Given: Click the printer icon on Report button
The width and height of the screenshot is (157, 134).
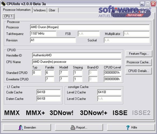Looking at the screenshot, I should [73, 128].
